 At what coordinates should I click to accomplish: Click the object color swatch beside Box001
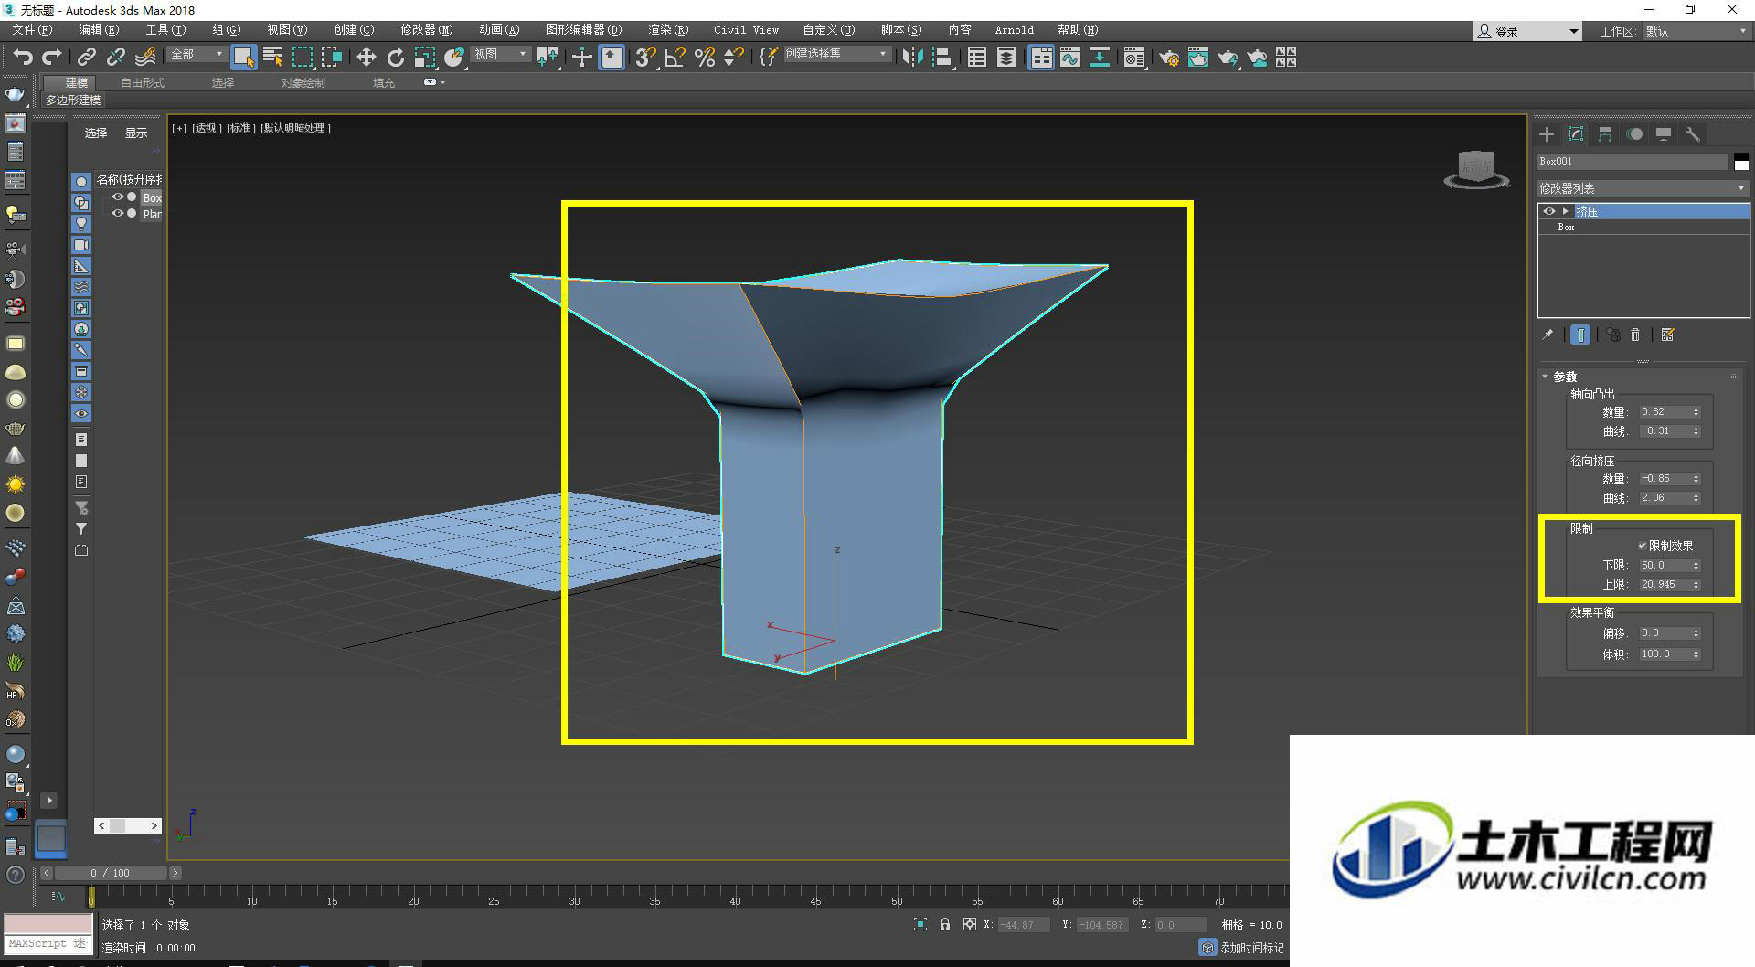tap(1741, 162)
